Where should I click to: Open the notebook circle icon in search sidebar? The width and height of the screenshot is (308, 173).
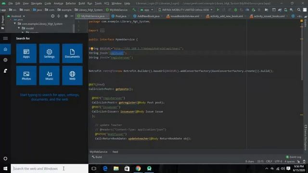[5, 60]
